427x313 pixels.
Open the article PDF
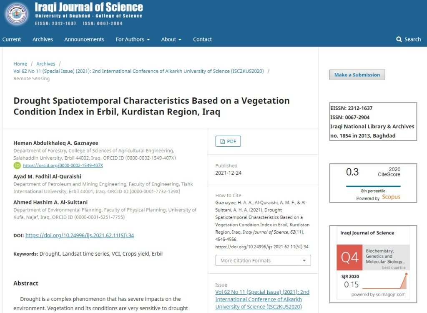[228, 141]
